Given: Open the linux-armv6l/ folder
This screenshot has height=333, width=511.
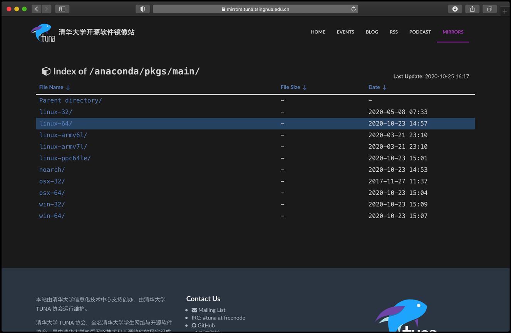Looking at the screenshot, I should point(63,135).
